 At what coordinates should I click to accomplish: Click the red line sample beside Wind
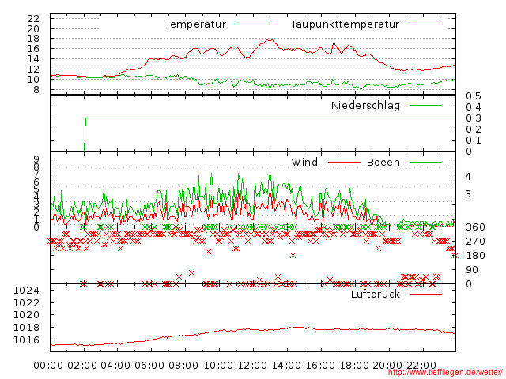pos(344,162)
